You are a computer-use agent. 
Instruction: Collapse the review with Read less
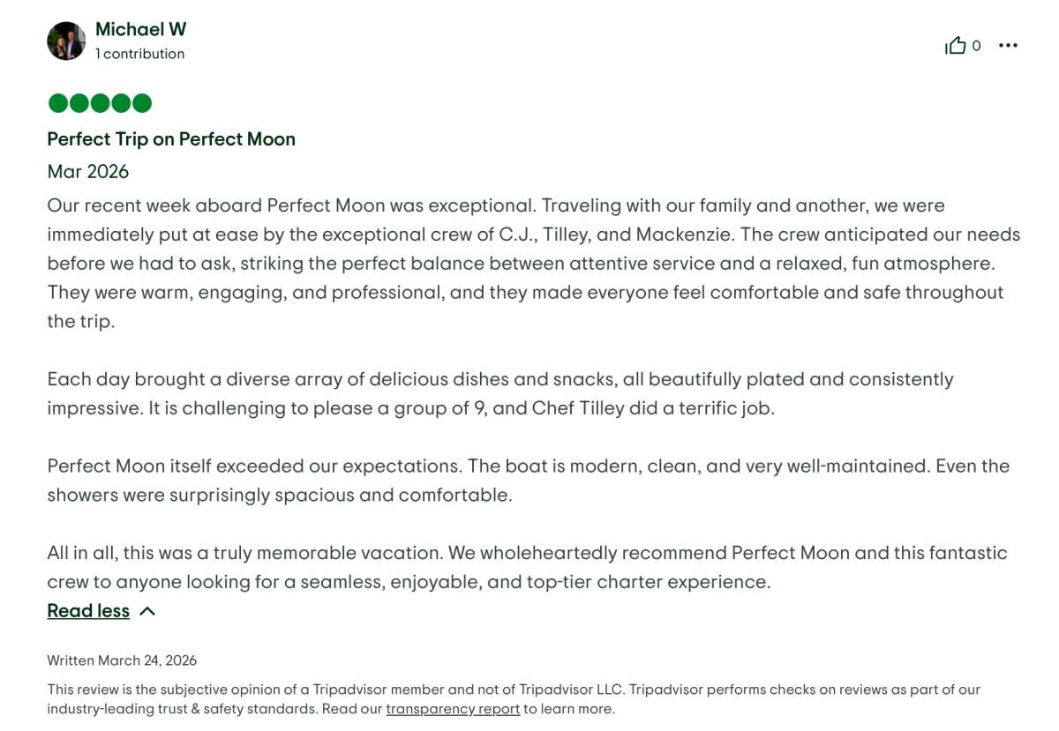(x=88, y=611)
